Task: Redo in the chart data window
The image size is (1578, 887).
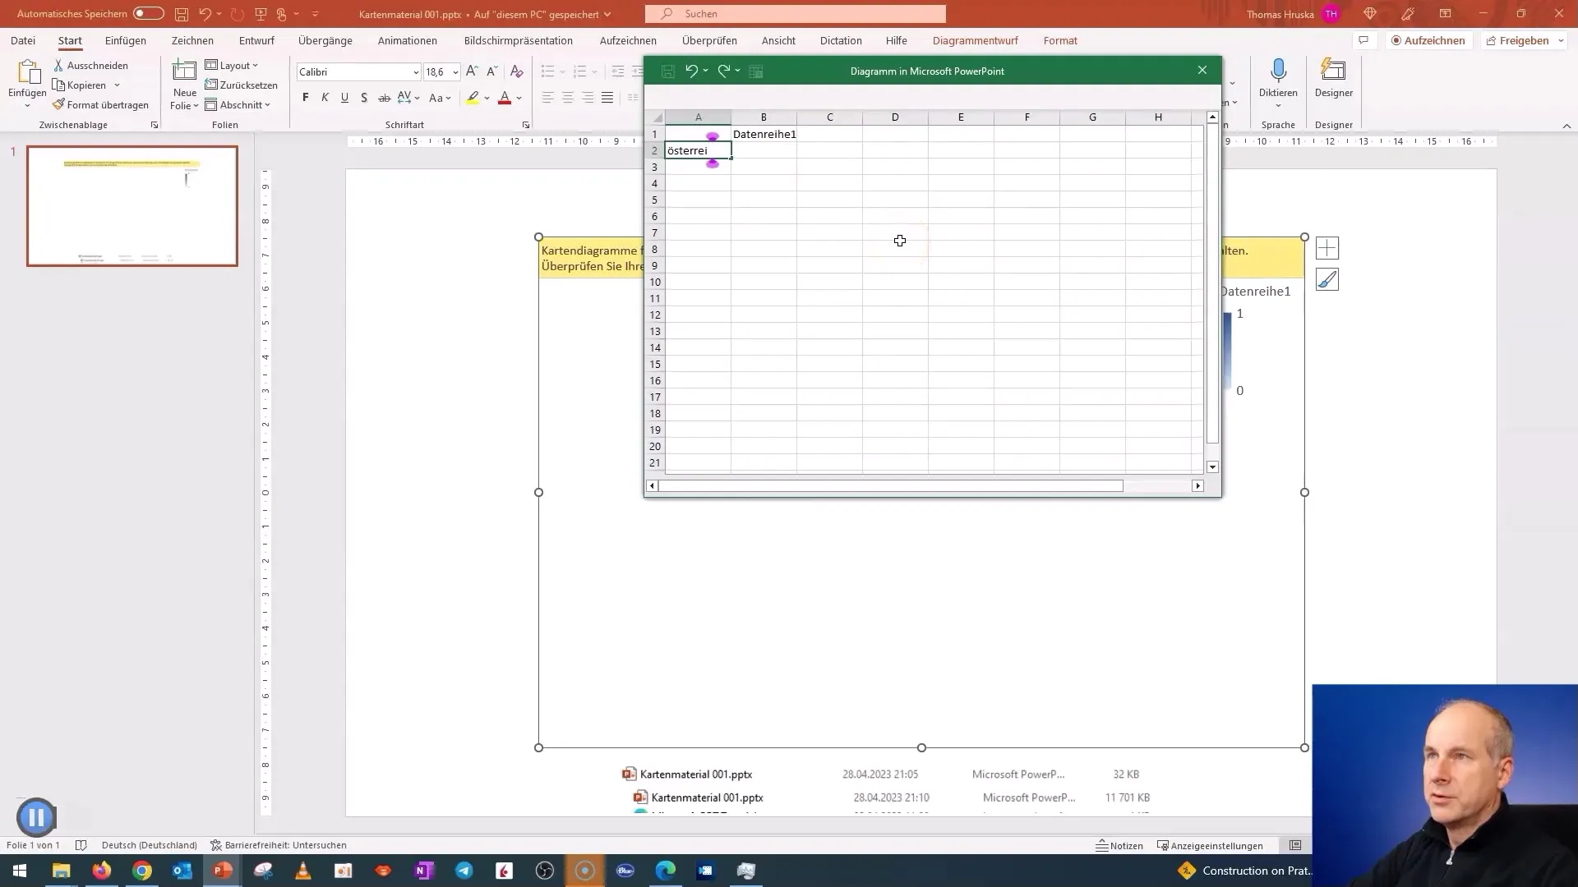Action: coord(724,71)
